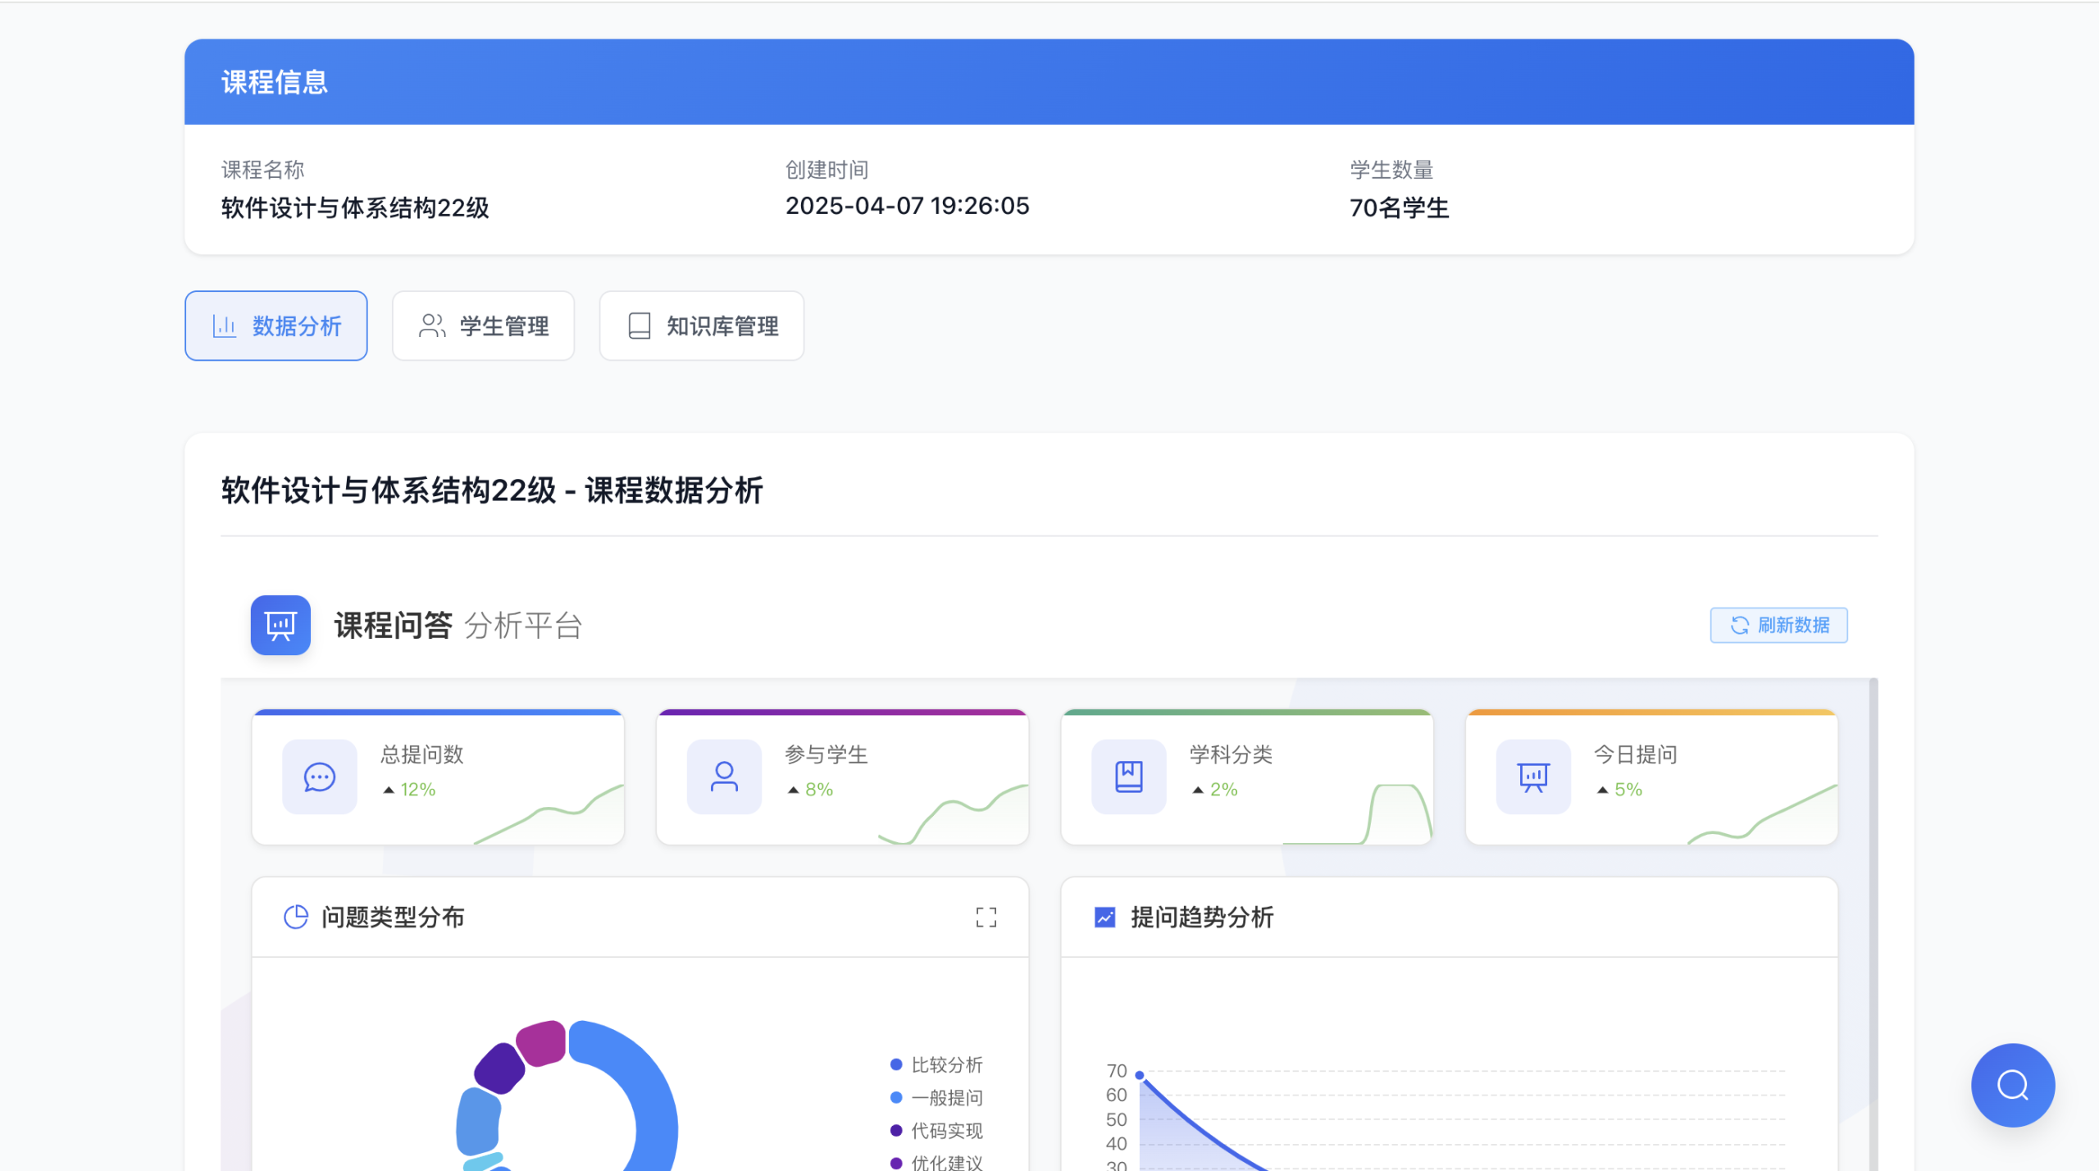Viewport: 2099px width, 1171px height.
Task: Click the trend chart icon beside 提问趋势分析
Action: (x=1104, y=917)
